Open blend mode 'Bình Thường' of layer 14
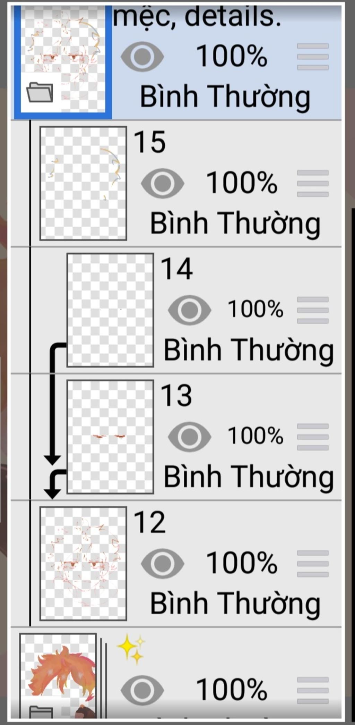Viewport: 355px width, 725px height. (x=248, y=350)
